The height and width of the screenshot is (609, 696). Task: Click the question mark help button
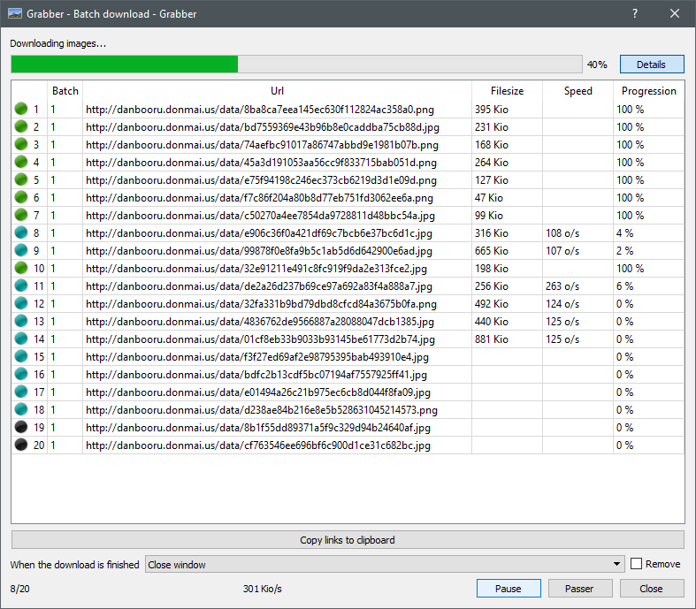(x=635, y=14)
